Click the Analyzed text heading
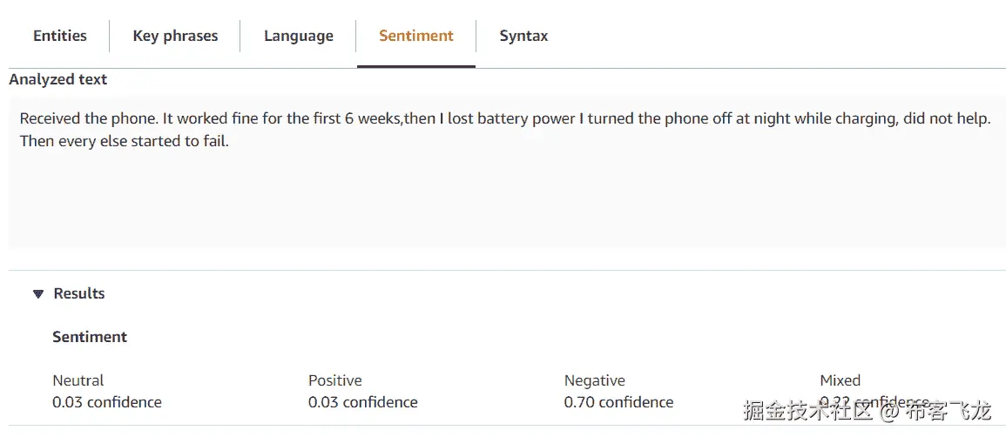The image size is (1006, 437). click(58, 79)
